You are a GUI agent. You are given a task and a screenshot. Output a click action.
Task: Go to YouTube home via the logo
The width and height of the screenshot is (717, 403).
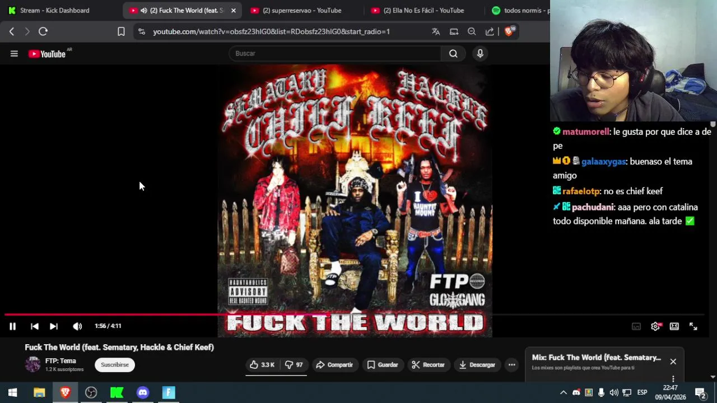[47, 54]
